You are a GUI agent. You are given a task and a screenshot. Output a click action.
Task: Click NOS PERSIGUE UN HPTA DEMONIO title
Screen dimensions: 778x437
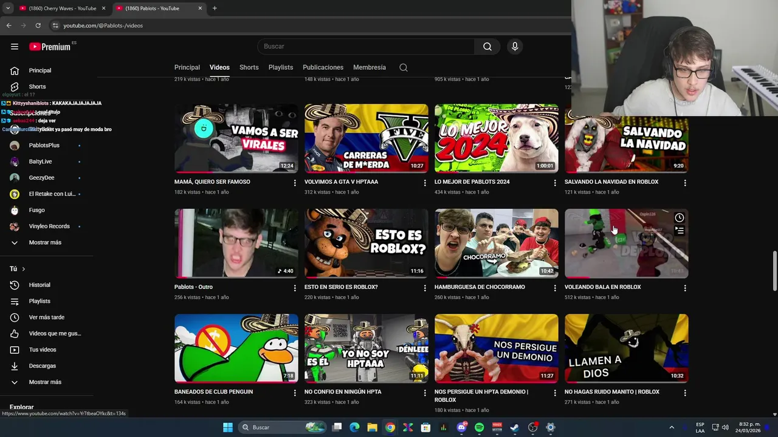(481, 396)
